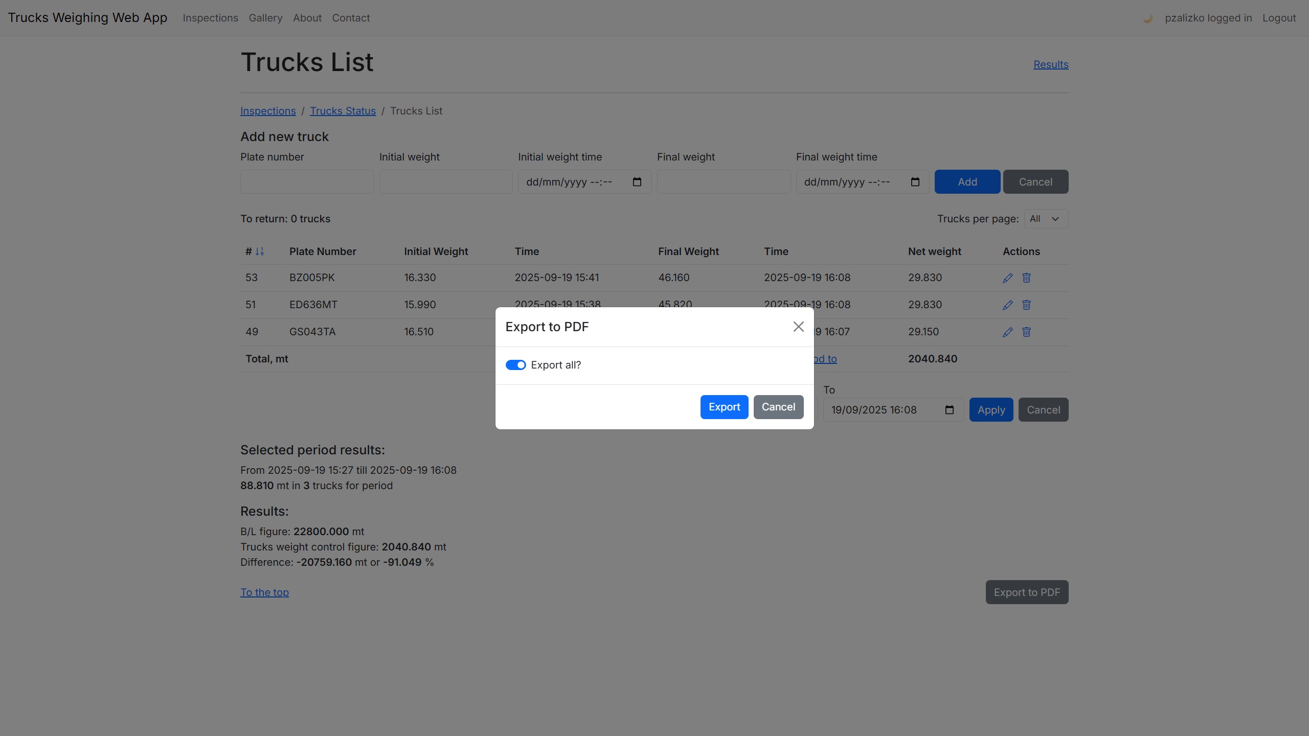Toggle the Export all switch
This screenshot has height=736, width=1309.
(515, 365)
